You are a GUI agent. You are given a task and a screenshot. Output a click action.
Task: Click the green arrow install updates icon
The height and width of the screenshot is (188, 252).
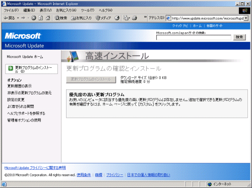[x=11, y=68]
